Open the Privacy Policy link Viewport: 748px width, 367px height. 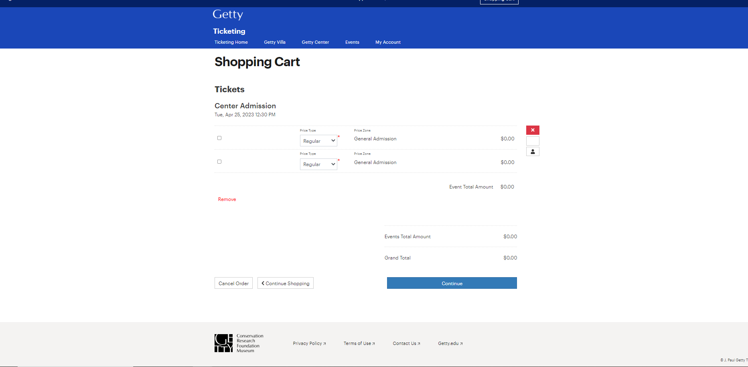pyautogui.click(x=309, y=343)
